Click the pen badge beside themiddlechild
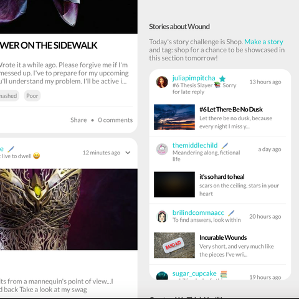 click(224, 146)
